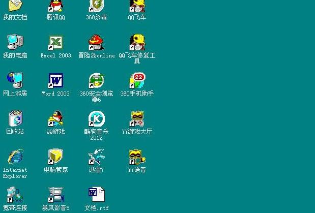The image size is (315, 213).
Task: Open 360杀毒 shield icon
Action: point(96,6)
